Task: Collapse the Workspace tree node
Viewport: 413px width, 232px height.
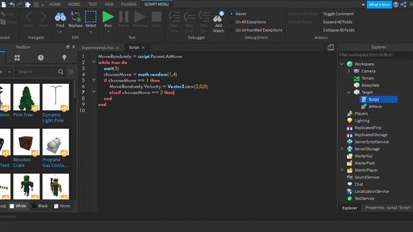Action: 341,64
